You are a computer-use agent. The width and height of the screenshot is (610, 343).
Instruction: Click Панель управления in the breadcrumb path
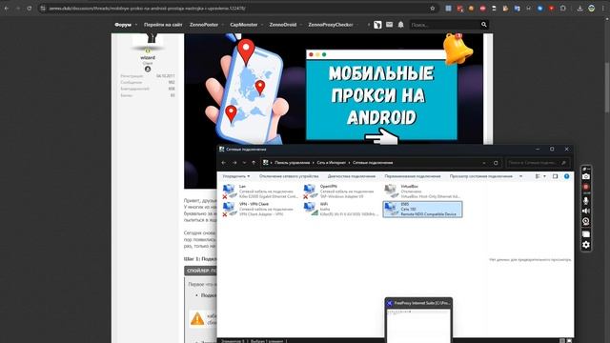coord(293,163)
